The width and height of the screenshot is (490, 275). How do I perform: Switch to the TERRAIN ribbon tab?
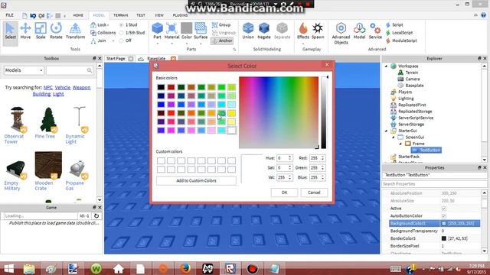(x=120, y=15)
